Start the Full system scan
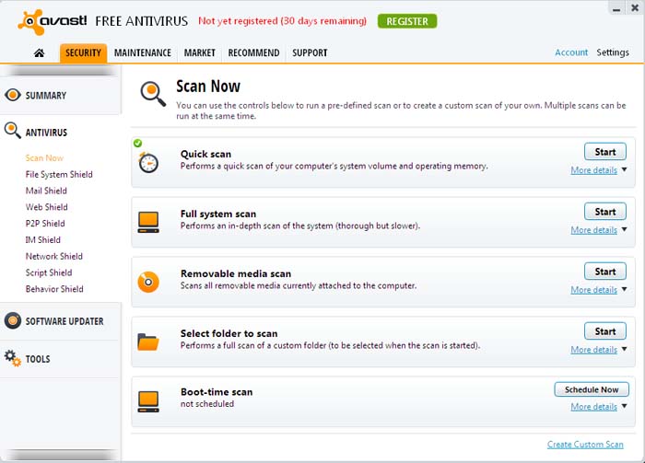 click(605, 212)
